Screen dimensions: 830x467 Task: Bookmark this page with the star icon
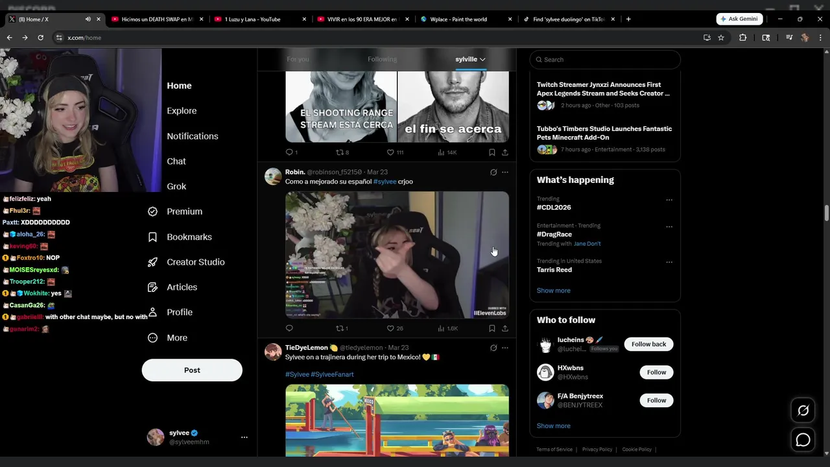721,38
